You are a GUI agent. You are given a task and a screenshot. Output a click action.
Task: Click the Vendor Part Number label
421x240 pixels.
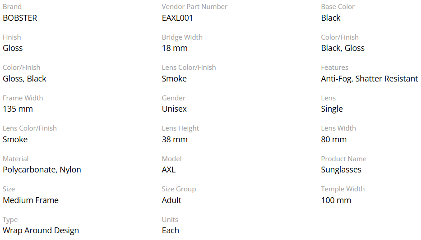pyautogui.click(x=194, y=7)
